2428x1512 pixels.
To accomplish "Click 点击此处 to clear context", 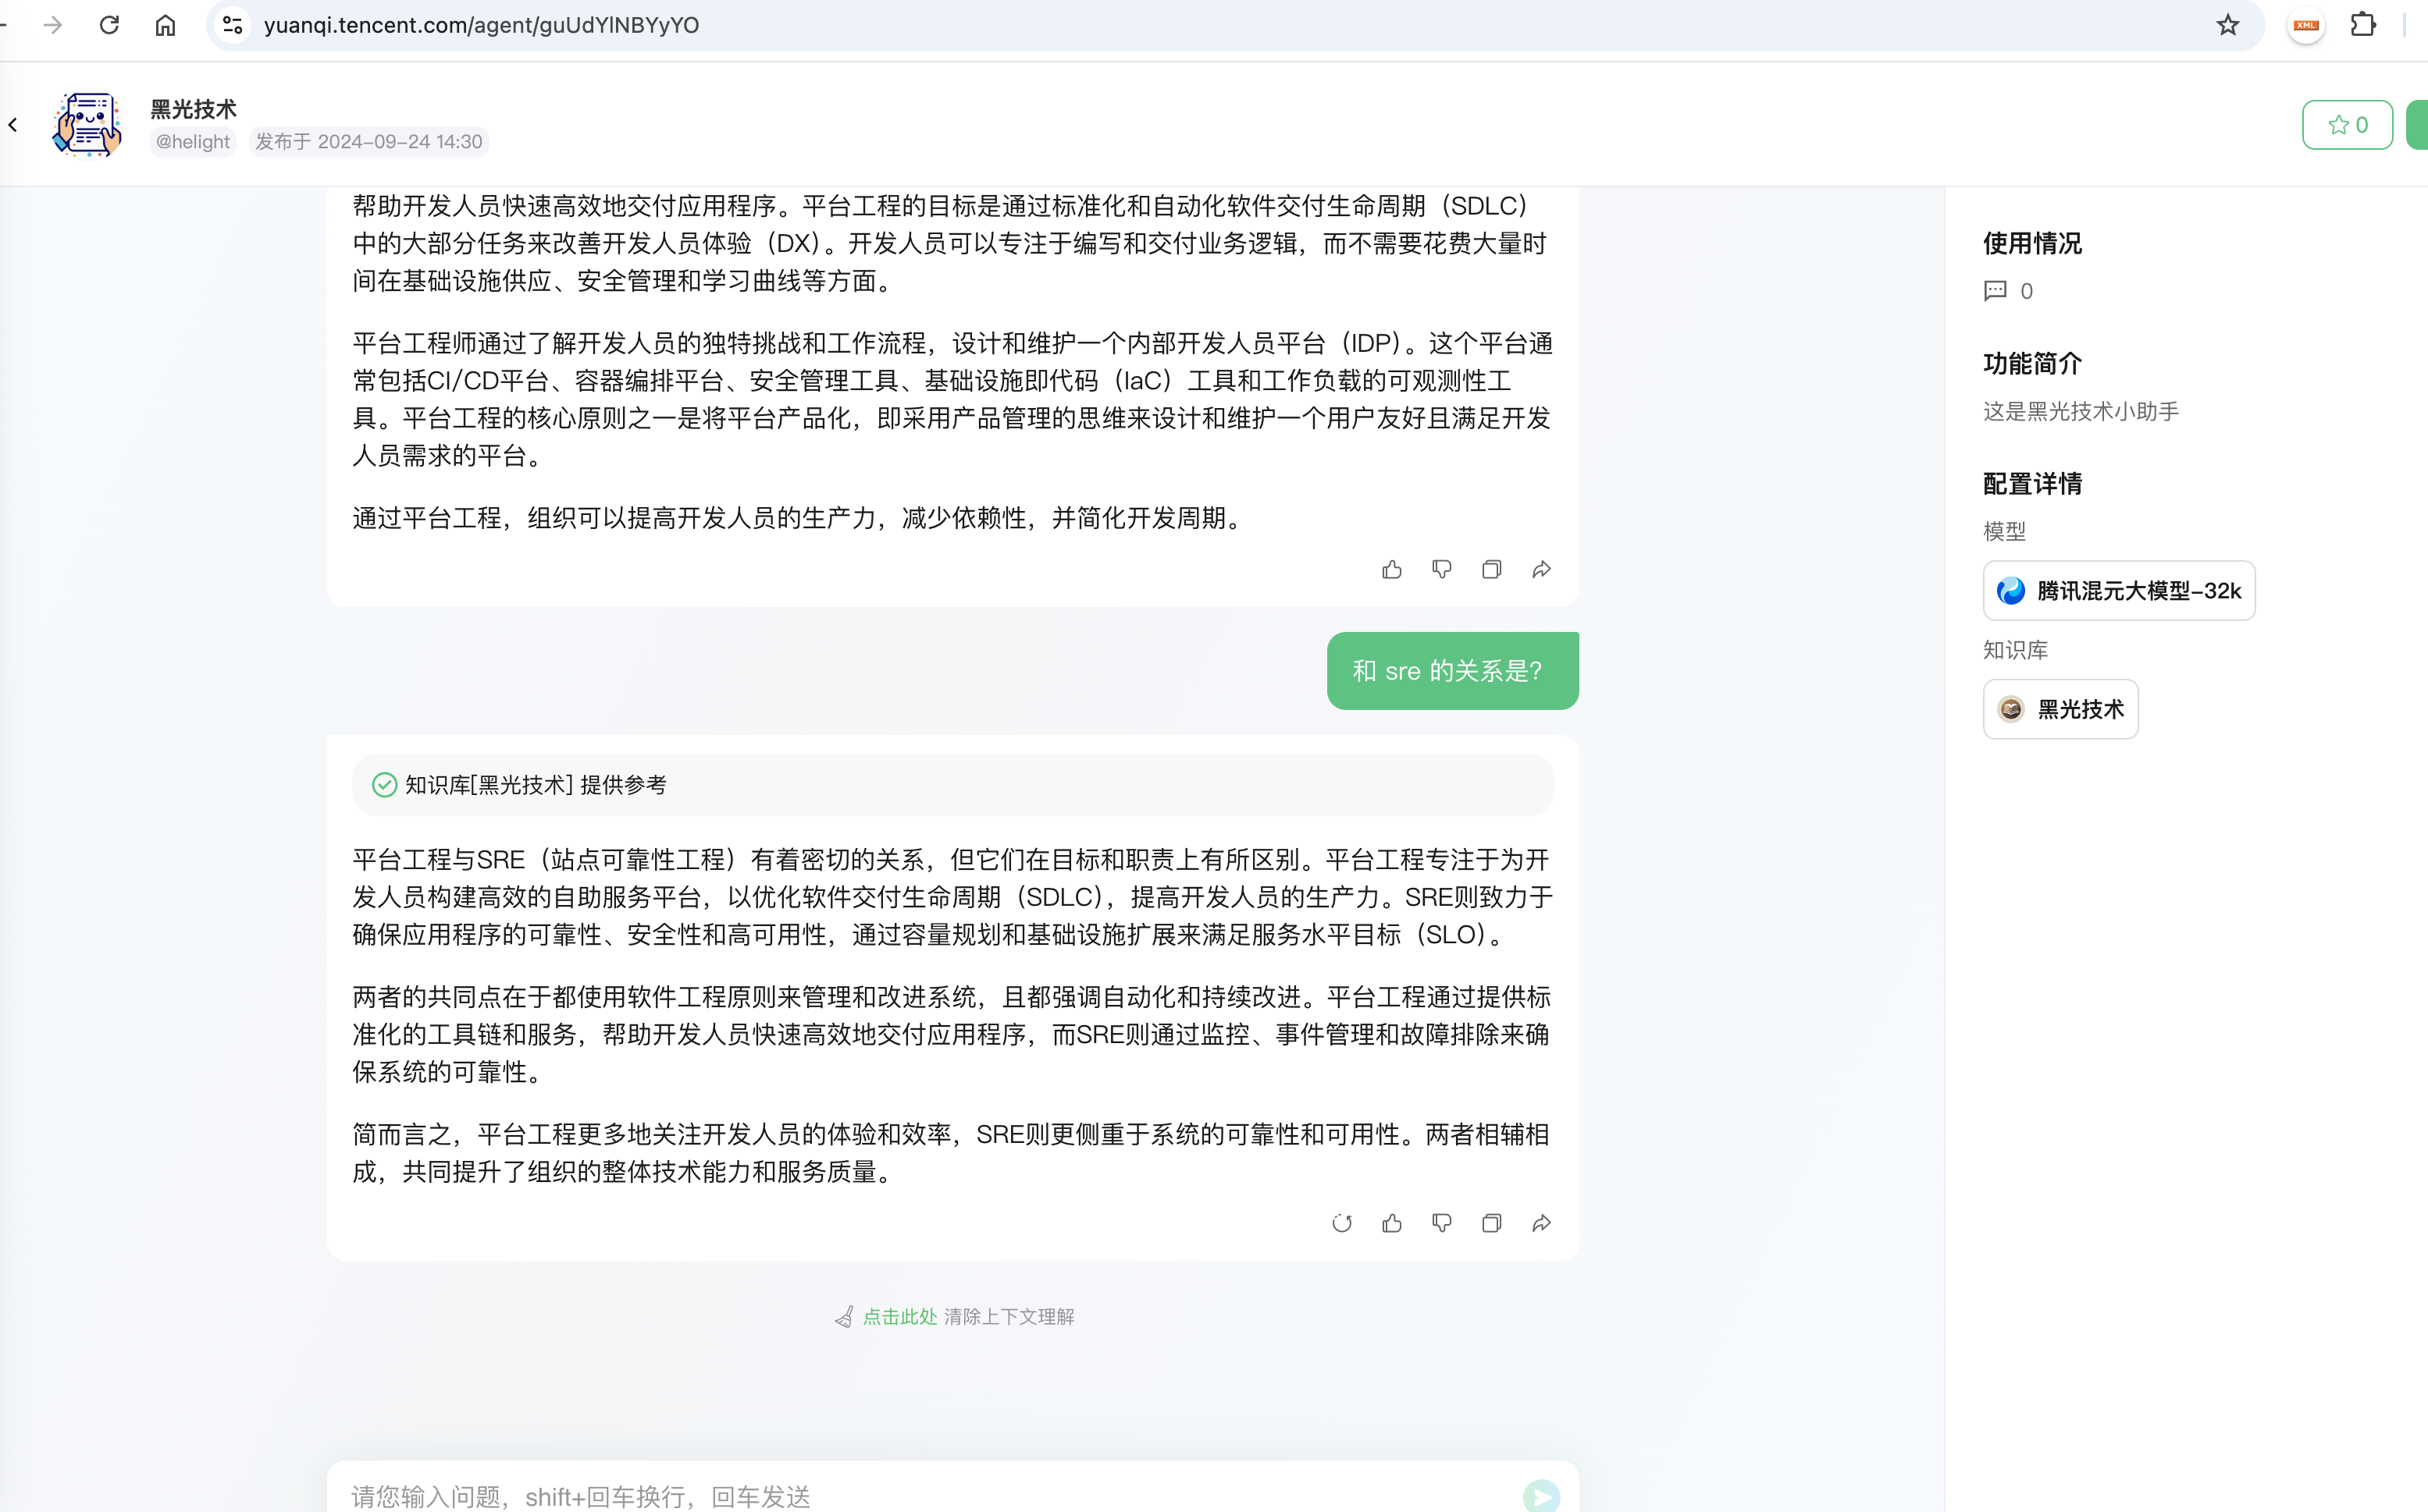I will point(899,1317).
